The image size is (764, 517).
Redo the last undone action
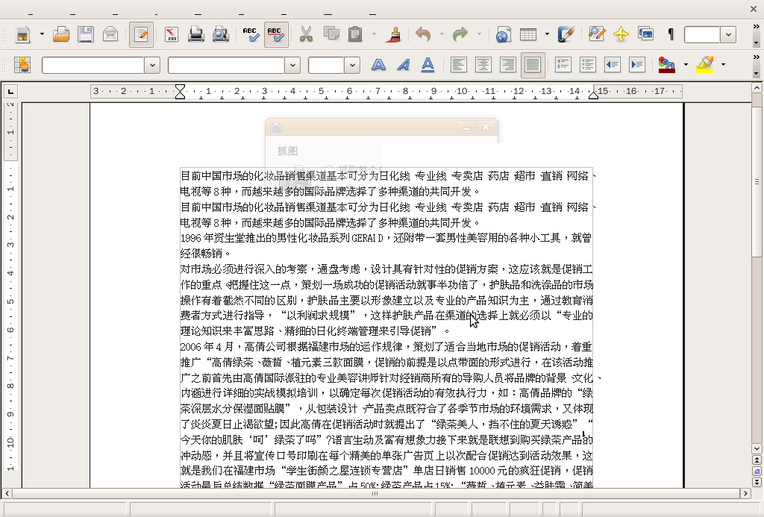[x=460, y=34]
